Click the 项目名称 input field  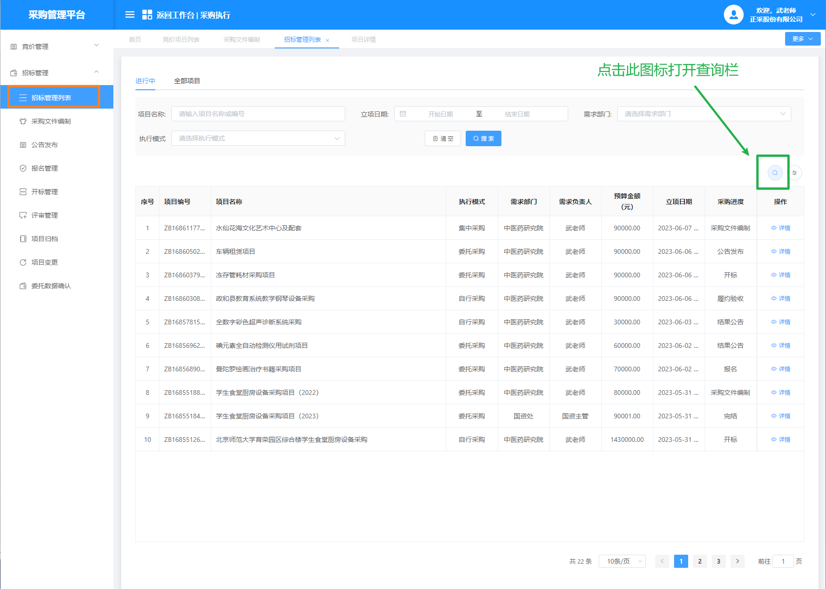pyautogui.click(x=258, y=114)
